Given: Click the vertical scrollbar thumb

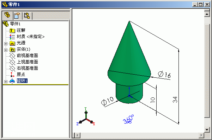Looking at the screenshot, I should 207,71.
